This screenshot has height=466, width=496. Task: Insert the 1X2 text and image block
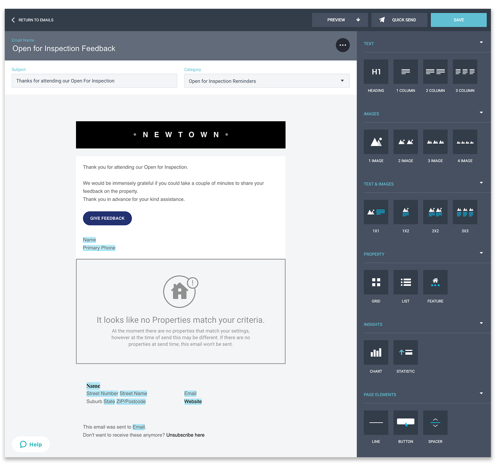(x=406, y=212)
